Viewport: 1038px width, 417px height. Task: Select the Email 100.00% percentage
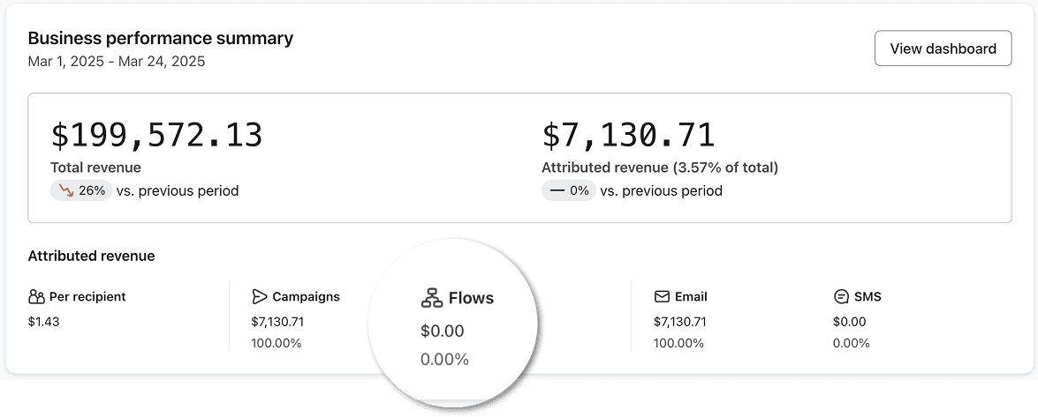pyautogui.click(x=678, y=344)
